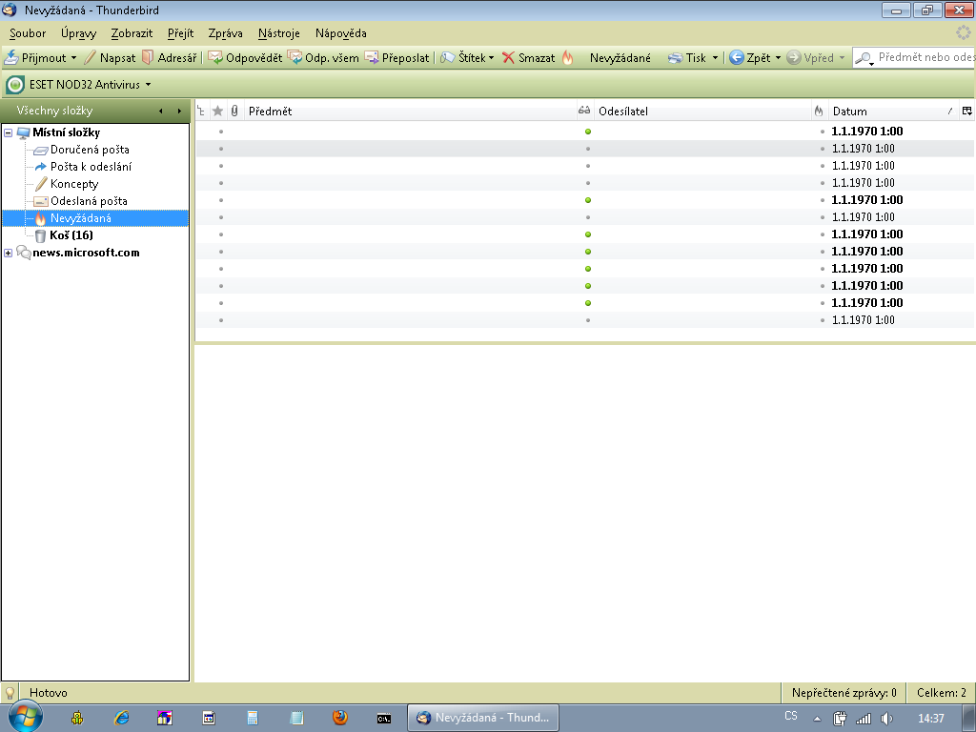Viewport: 976px width, 732px height.
Task: Open the Zobrazit menu
Action: 132,33
